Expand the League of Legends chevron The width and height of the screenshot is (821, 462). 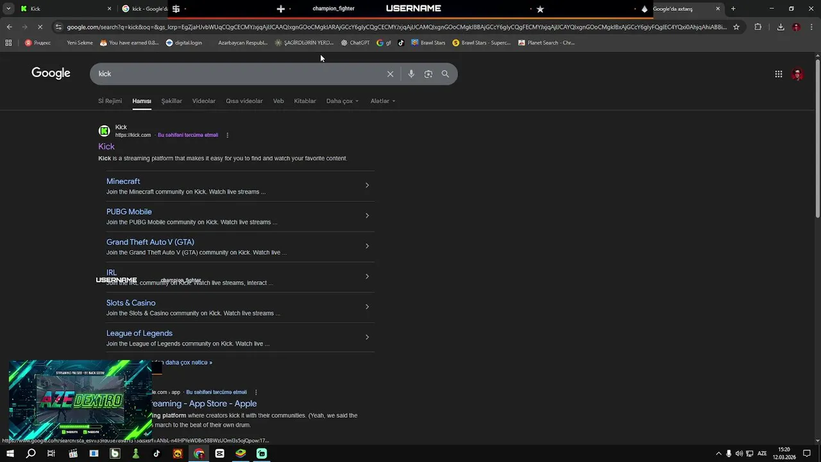367,337
